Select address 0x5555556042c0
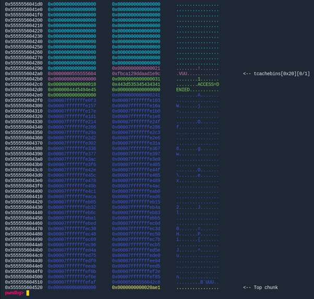 (23, 85)
